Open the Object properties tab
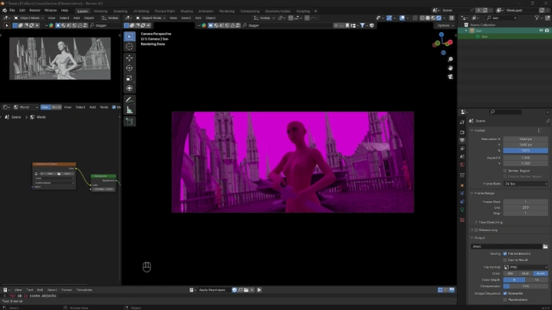This screenshot has width=552, height=310. coord(462,185)
